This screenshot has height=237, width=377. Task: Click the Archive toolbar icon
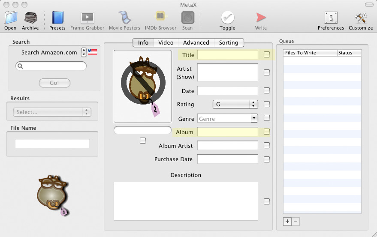point(30,18)
